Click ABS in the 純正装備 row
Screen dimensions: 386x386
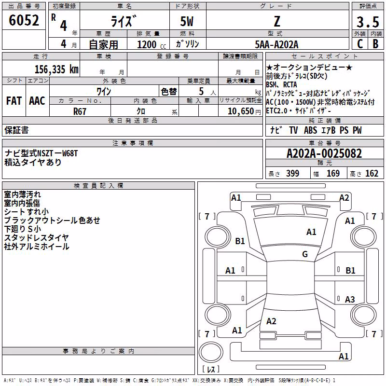pyautogui.click(x=310, y=130)
